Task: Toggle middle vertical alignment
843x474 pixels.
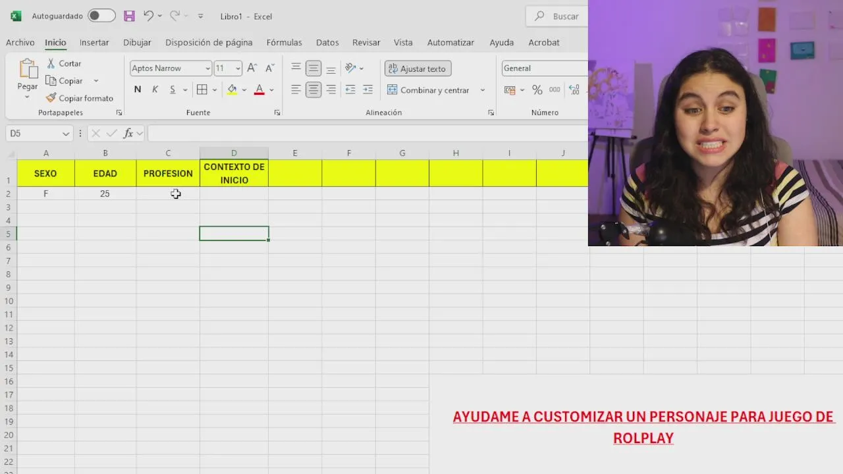Action: point(313,68)
